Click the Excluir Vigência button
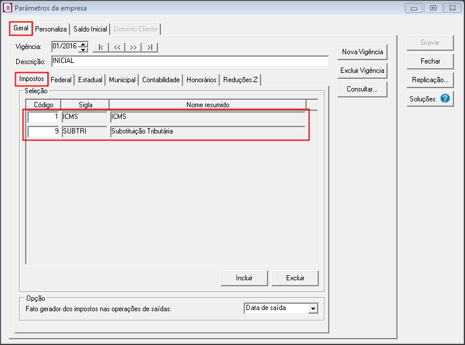Screen dimensions: 465x345 (362, 71)
